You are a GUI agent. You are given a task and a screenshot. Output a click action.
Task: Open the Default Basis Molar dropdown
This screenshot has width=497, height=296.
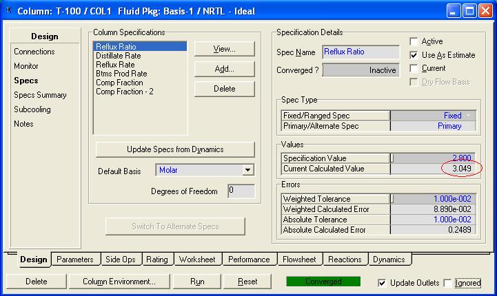click(x=248, y=170)
